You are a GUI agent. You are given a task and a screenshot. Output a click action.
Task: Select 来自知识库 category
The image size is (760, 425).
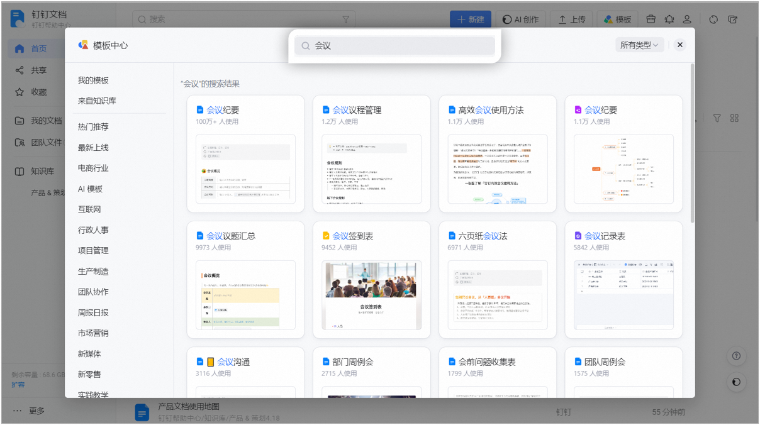[97, 101]
